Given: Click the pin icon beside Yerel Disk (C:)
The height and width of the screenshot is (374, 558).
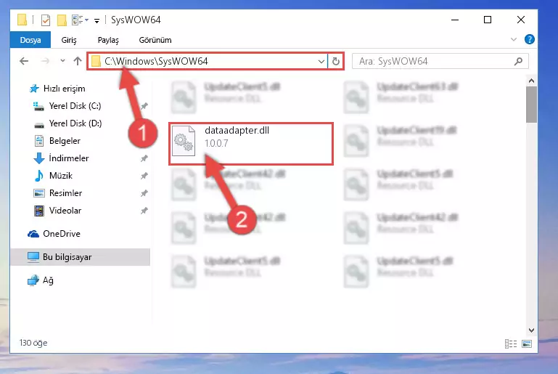Looking at the screenshot, I should [144, 106].
